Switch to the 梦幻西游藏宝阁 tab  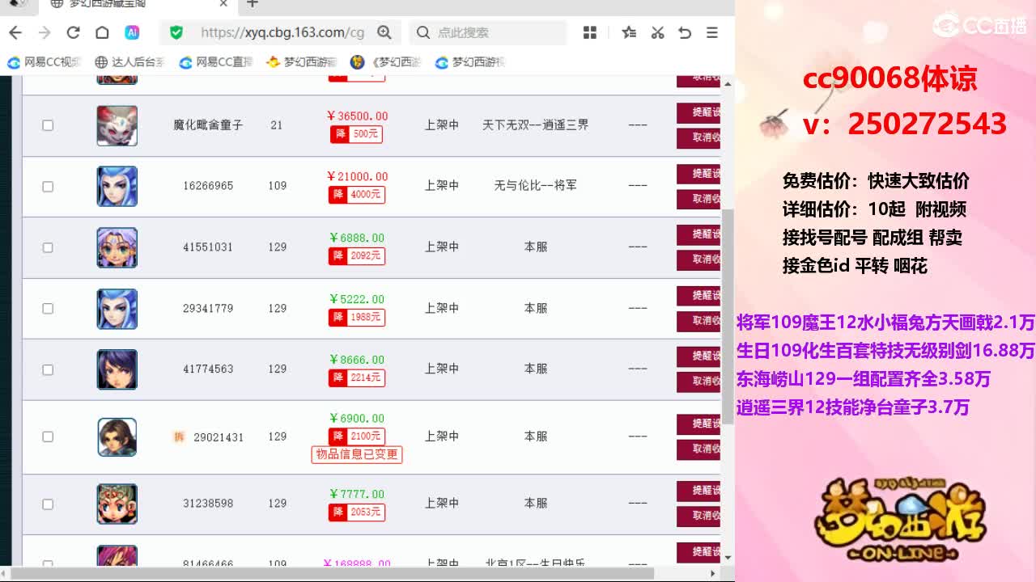(x=138, y=5)
